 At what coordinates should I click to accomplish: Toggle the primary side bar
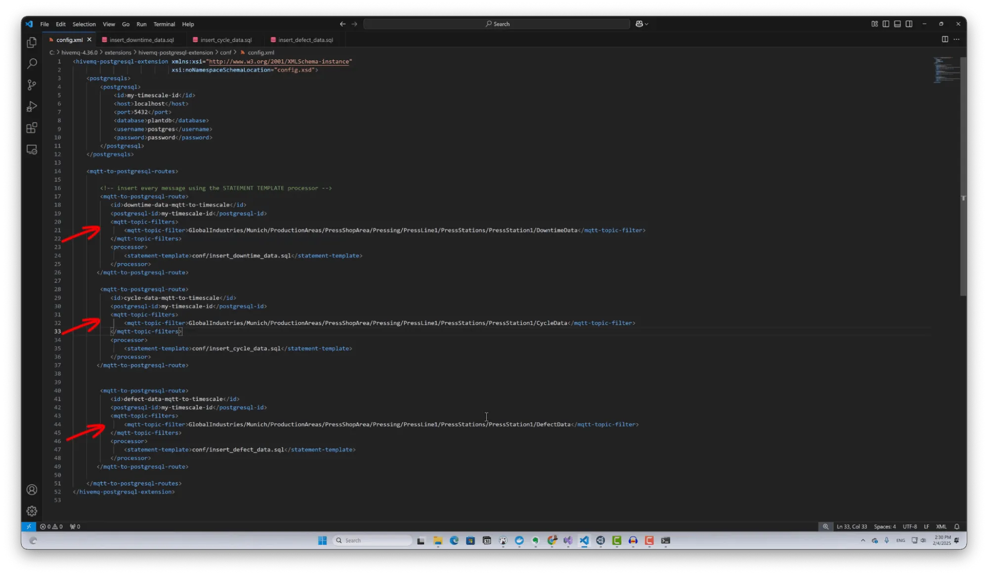(886, 24)
